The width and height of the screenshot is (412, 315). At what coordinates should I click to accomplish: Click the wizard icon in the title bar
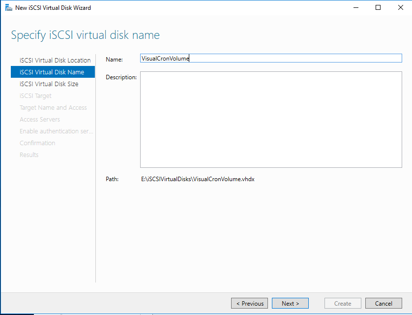8,8
